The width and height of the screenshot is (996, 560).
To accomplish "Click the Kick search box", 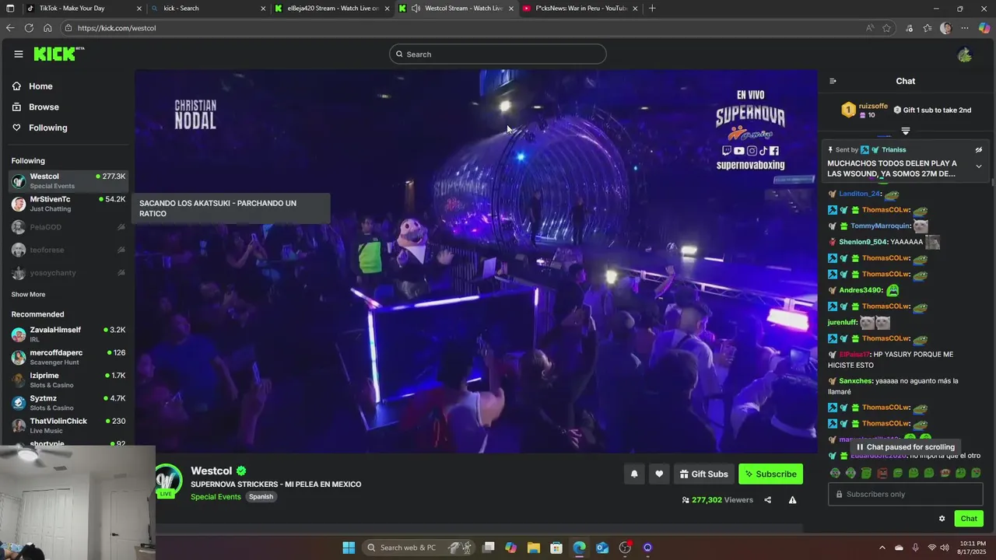I will [x=498, y=54].
